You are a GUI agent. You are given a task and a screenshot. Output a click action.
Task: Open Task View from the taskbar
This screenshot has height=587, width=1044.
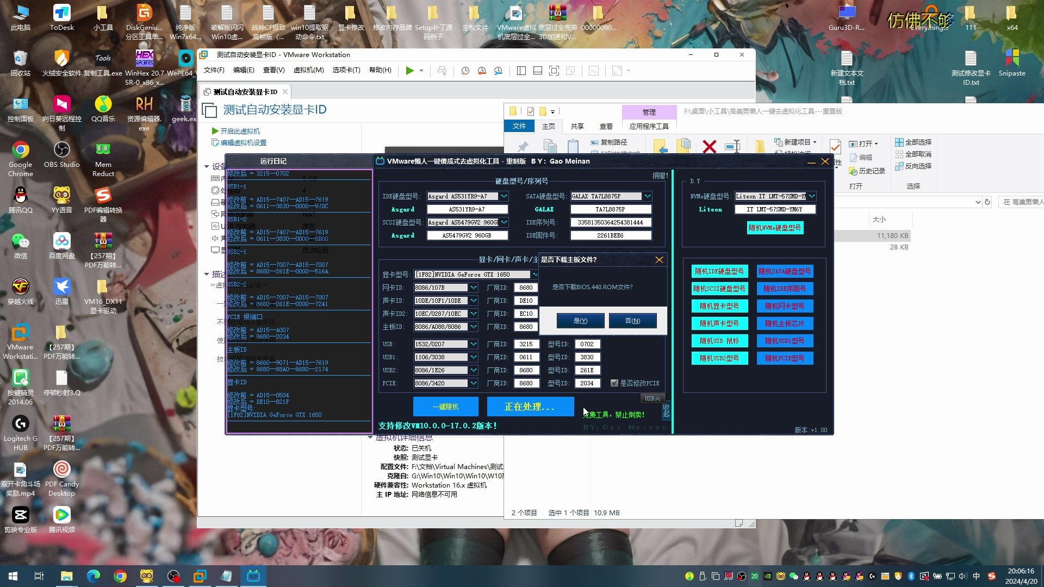(x=39, y=576)
